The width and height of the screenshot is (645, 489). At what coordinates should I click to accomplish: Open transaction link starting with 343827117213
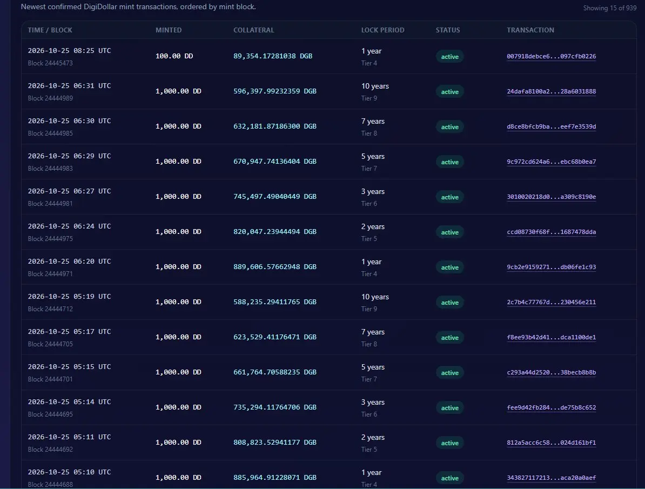(x=551, y=478)
